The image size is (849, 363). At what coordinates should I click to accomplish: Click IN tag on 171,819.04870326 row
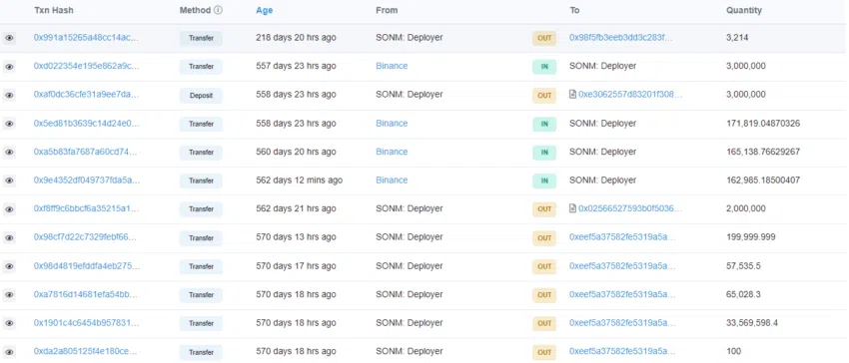pos(544,124)
